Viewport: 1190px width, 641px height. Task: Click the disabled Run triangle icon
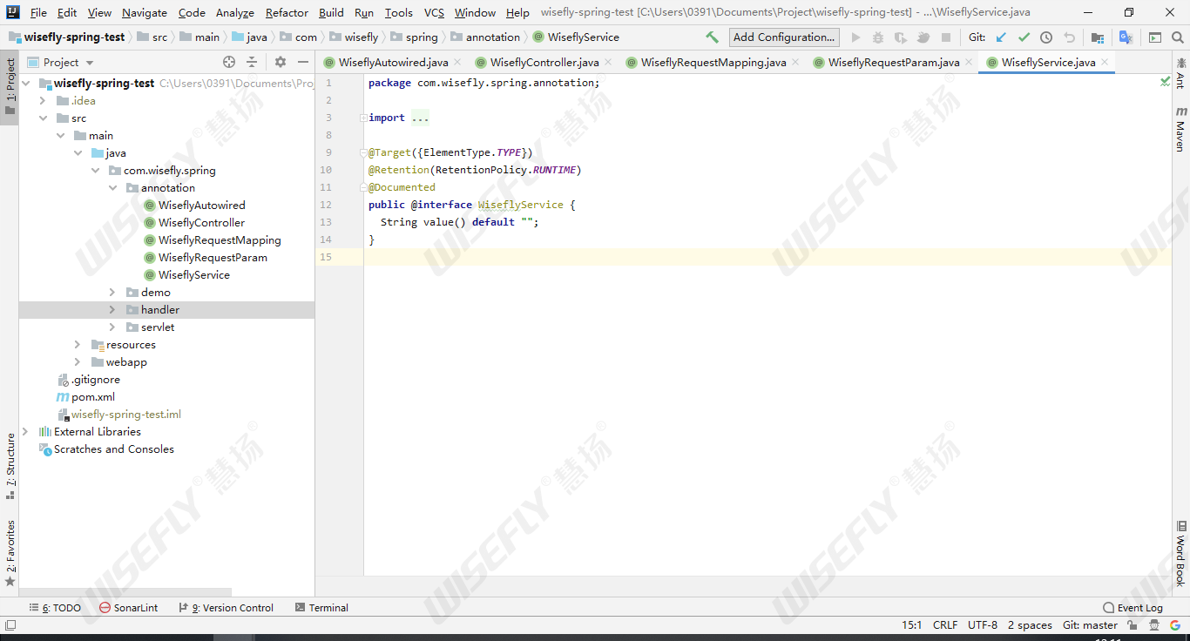855,37
